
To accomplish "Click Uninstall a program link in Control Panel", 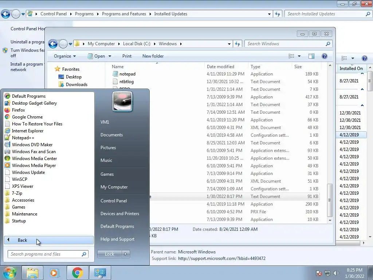I will coord(27,42).
